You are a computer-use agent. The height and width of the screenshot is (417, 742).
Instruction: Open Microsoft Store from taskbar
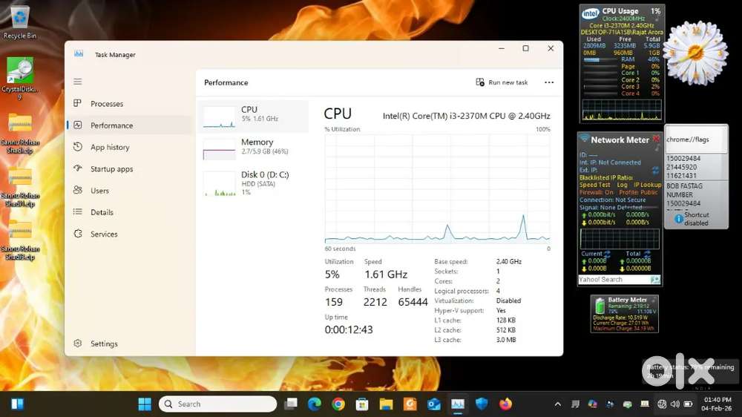[362, 404]
